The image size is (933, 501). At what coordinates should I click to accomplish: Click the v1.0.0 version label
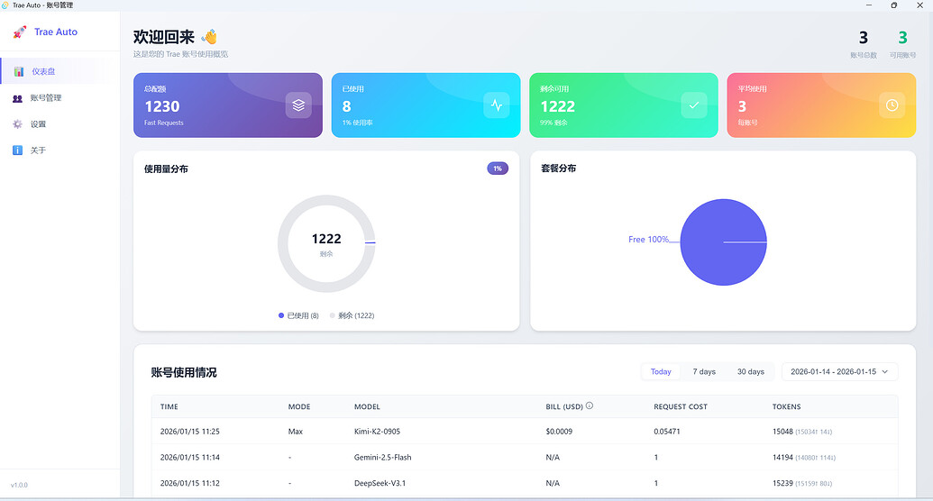point(19,485)
